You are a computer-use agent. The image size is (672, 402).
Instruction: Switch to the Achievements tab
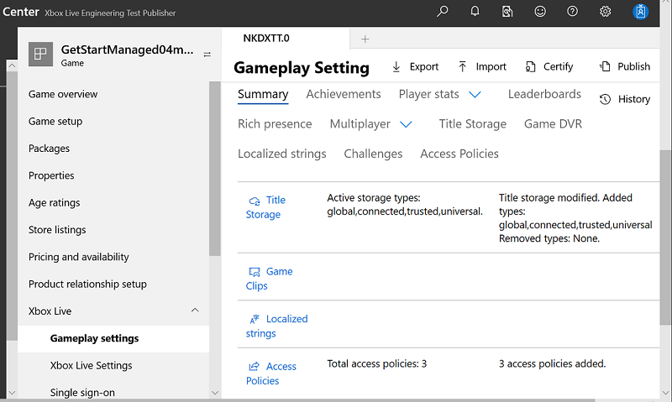click(x=344, y=94)
